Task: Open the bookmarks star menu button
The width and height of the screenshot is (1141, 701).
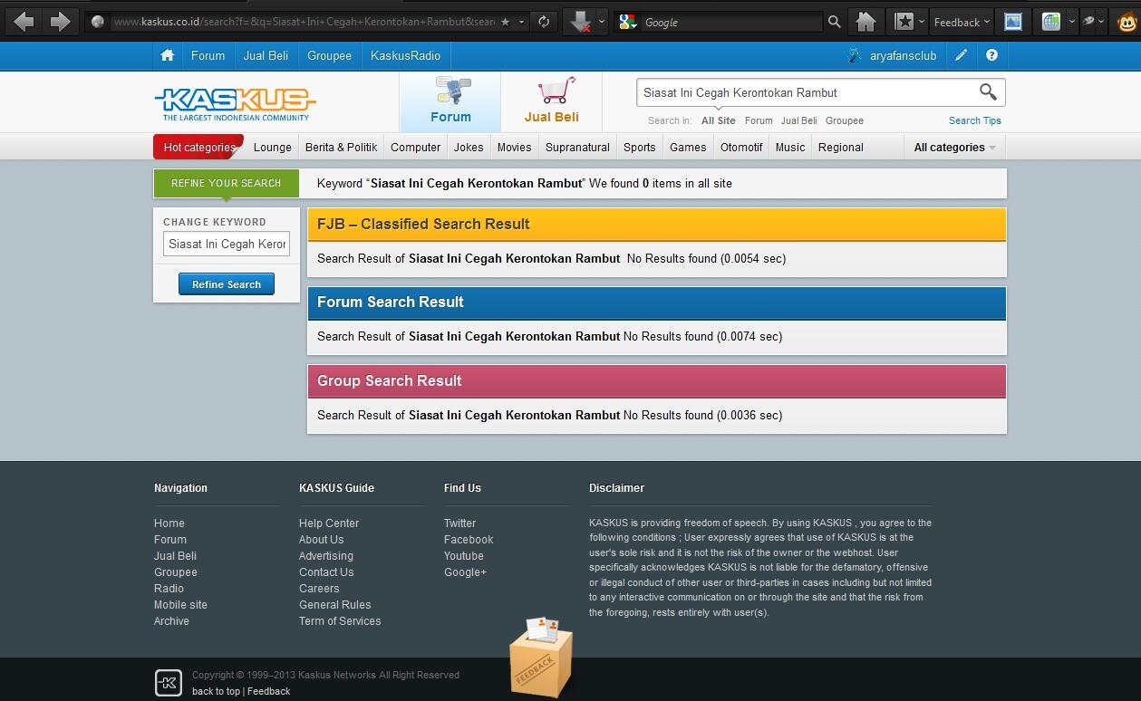Action: [x=904, y=22]
